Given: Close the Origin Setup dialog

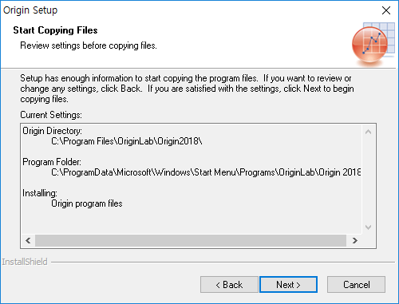Looking at the screenshot, I should 386,10.
